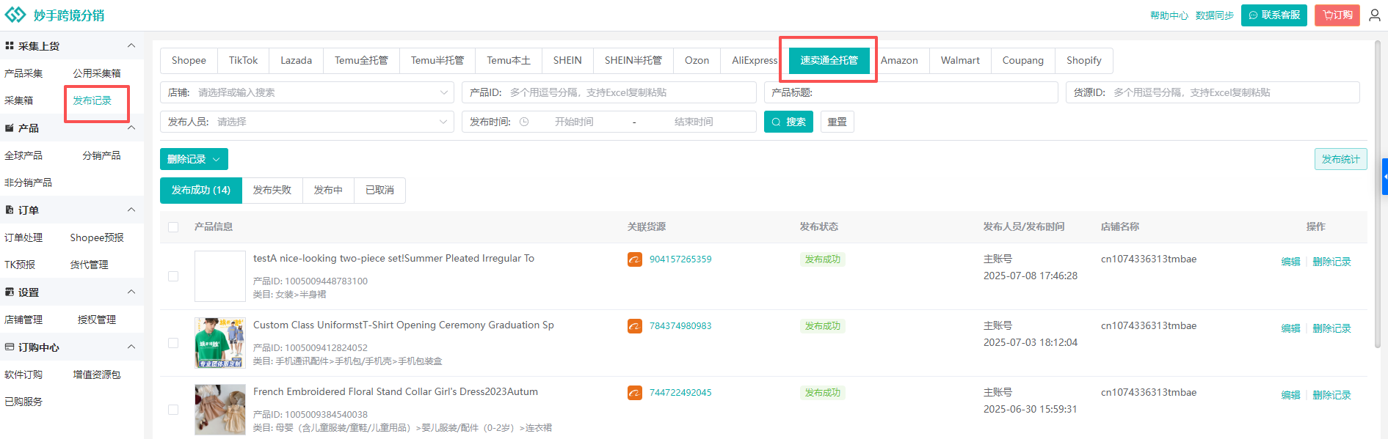Collapse the 订单 sidebar section

tap(131, 210)
